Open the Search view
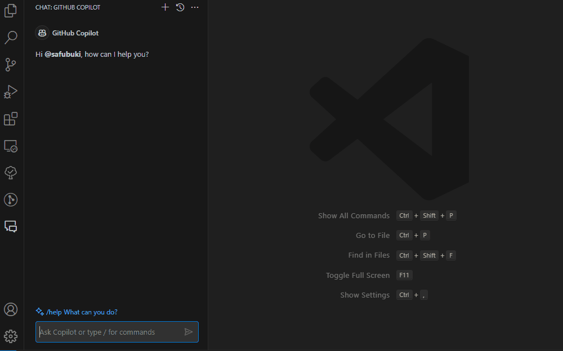This screenshot has width=563, height=351. 11,37
